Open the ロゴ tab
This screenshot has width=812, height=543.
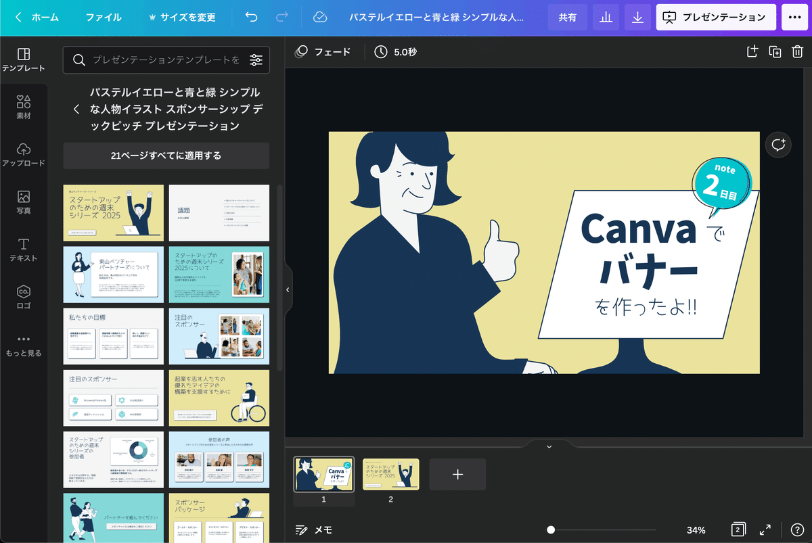pos(24,297)
